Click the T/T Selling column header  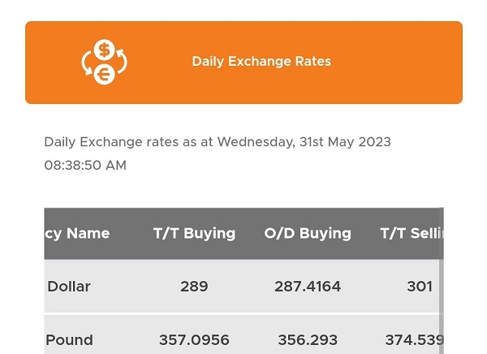pyautogui.click(x=412, y=233)
